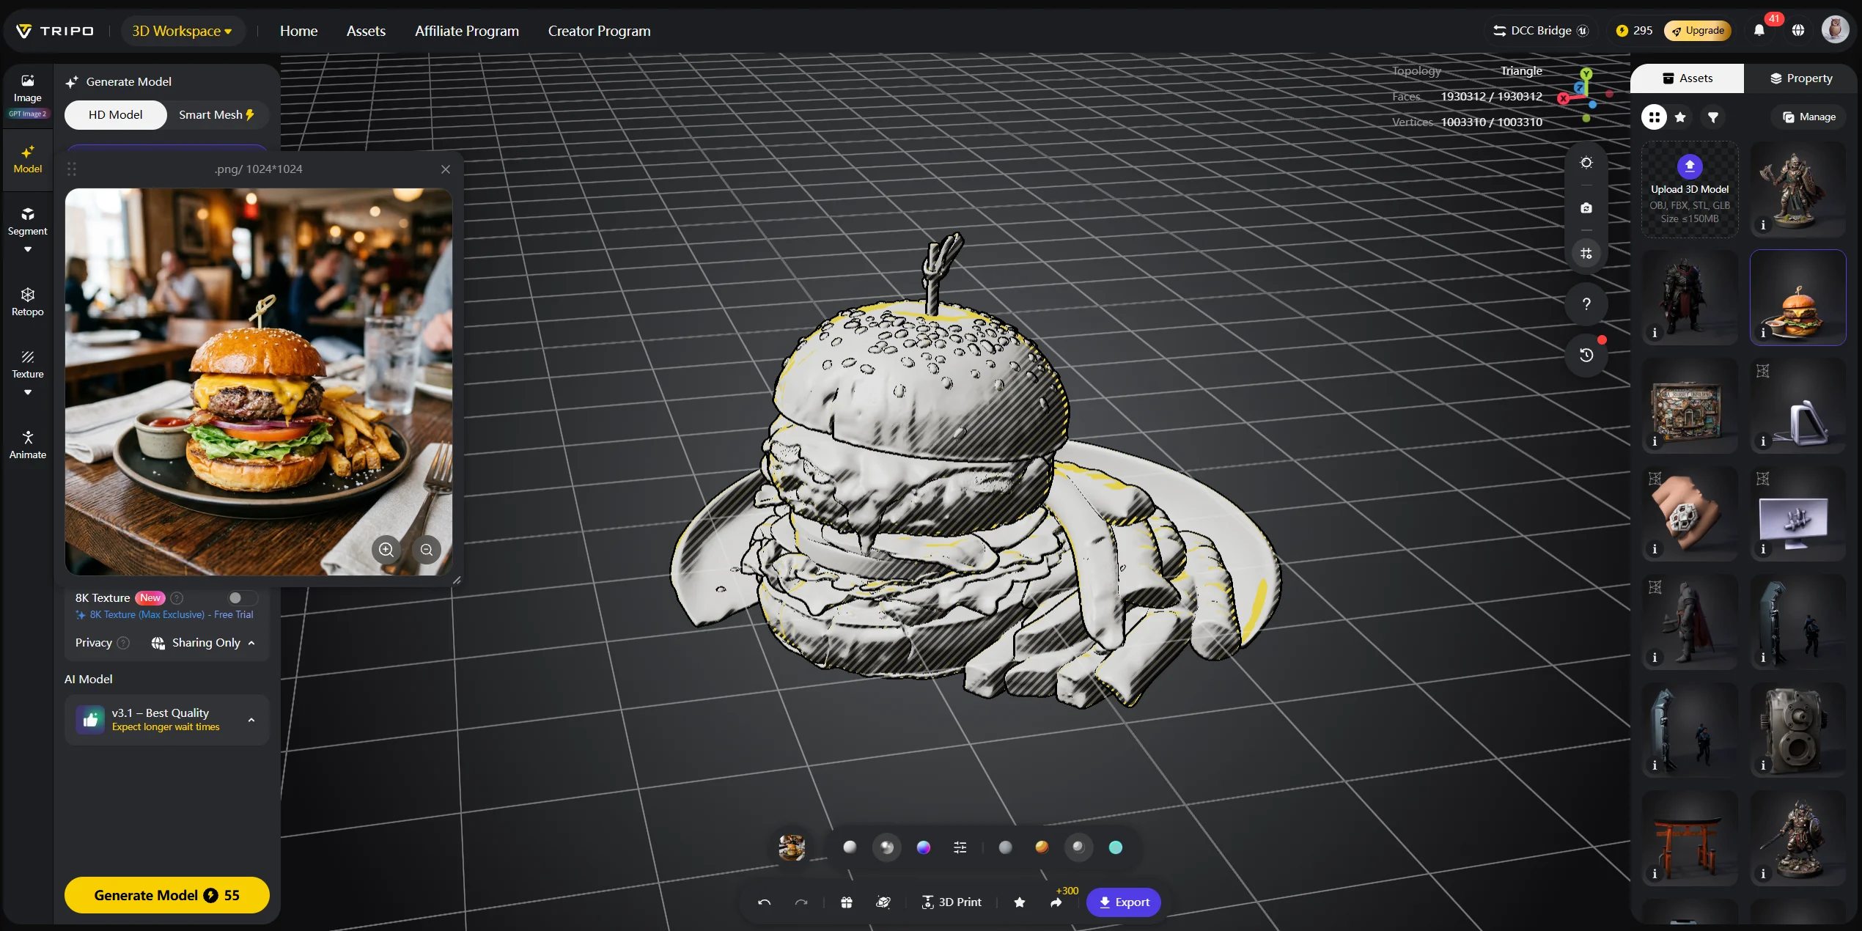This screenshot has width=1862, height=931.
Task: Select the normal-map gradient render sphere
Action: click(x=924, y=847)
